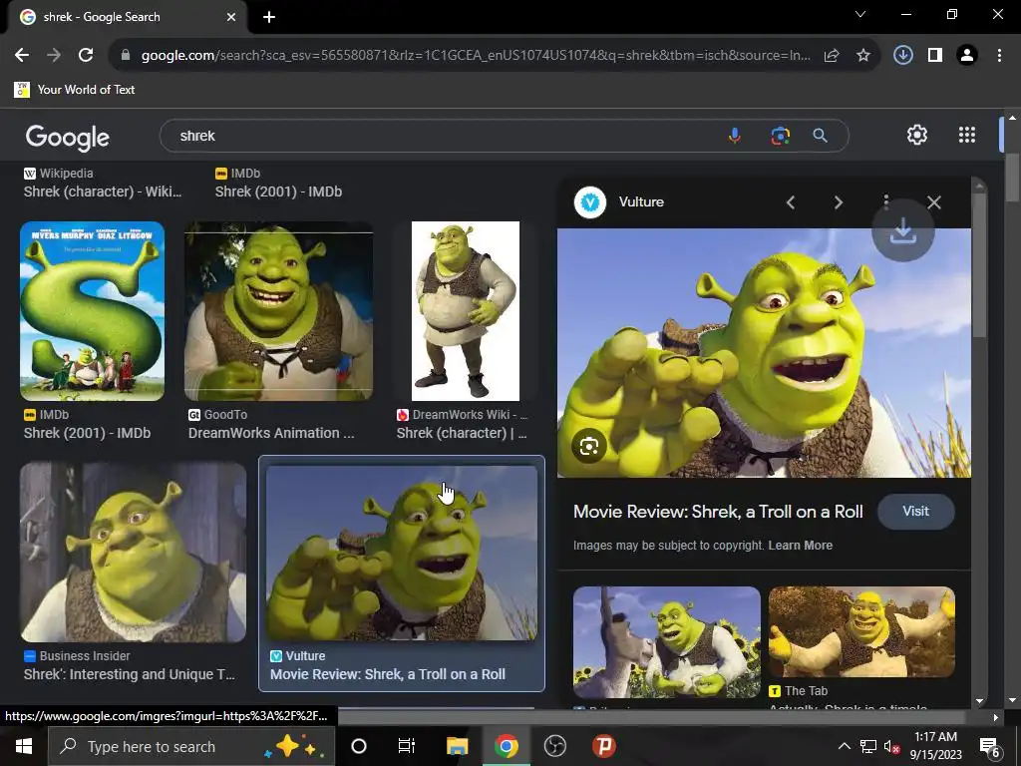Open network status tray icon
Screen dimensions: 1021x766
pos(868,746)
